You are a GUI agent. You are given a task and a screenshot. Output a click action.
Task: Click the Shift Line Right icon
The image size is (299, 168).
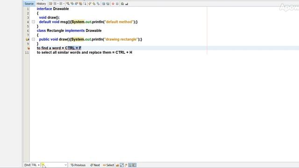[x=108, y=4]
